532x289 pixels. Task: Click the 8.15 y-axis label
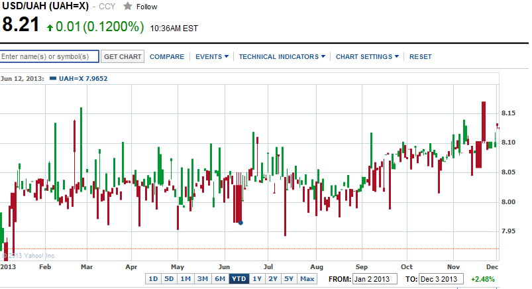tap(508, 113)
